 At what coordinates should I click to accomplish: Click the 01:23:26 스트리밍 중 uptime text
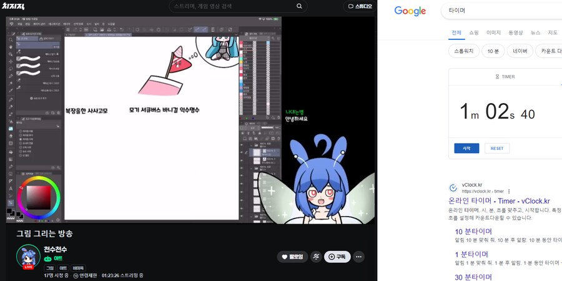coord(122,276)
